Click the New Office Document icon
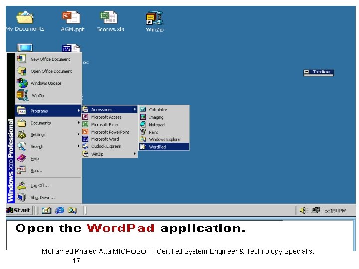Viewport: 359px width, 269px height. click(x=22, y=59)
